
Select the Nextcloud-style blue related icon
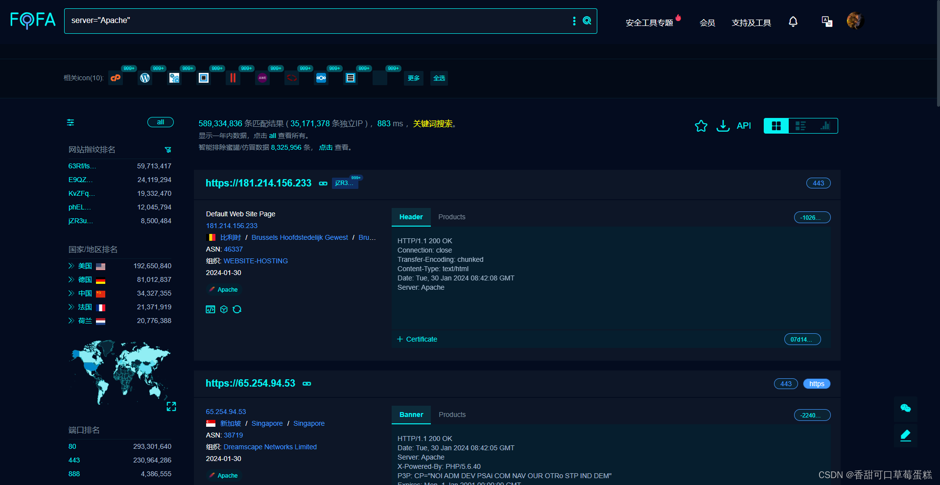click(321, 78)
